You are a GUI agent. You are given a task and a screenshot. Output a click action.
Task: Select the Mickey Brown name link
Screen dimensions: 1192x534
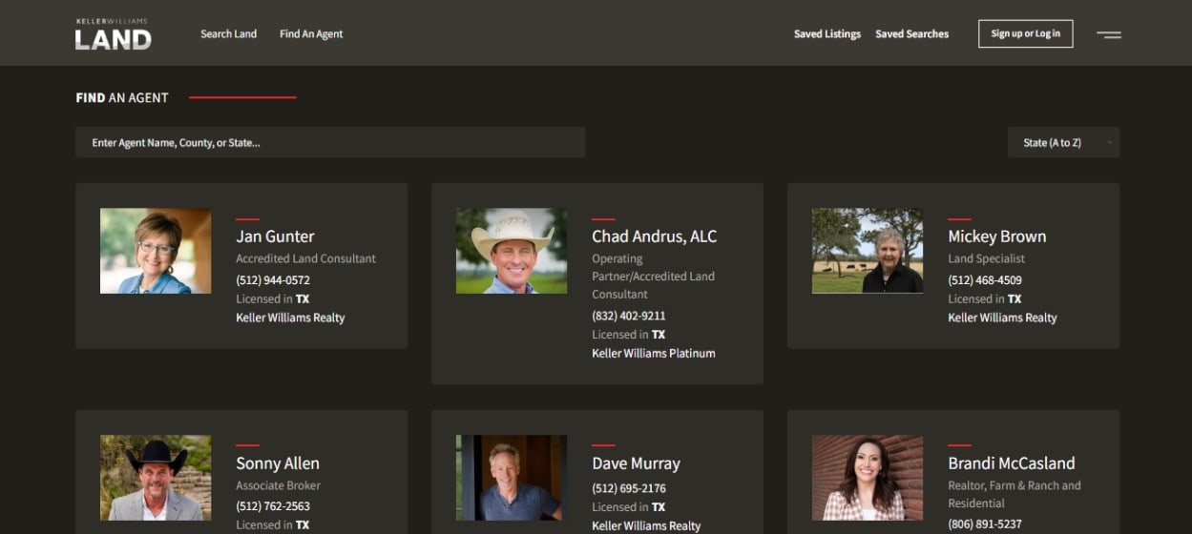coord(996,236)
